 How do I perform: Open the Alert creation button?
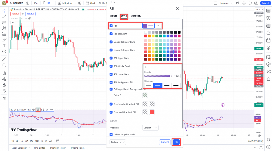(90, 3)
